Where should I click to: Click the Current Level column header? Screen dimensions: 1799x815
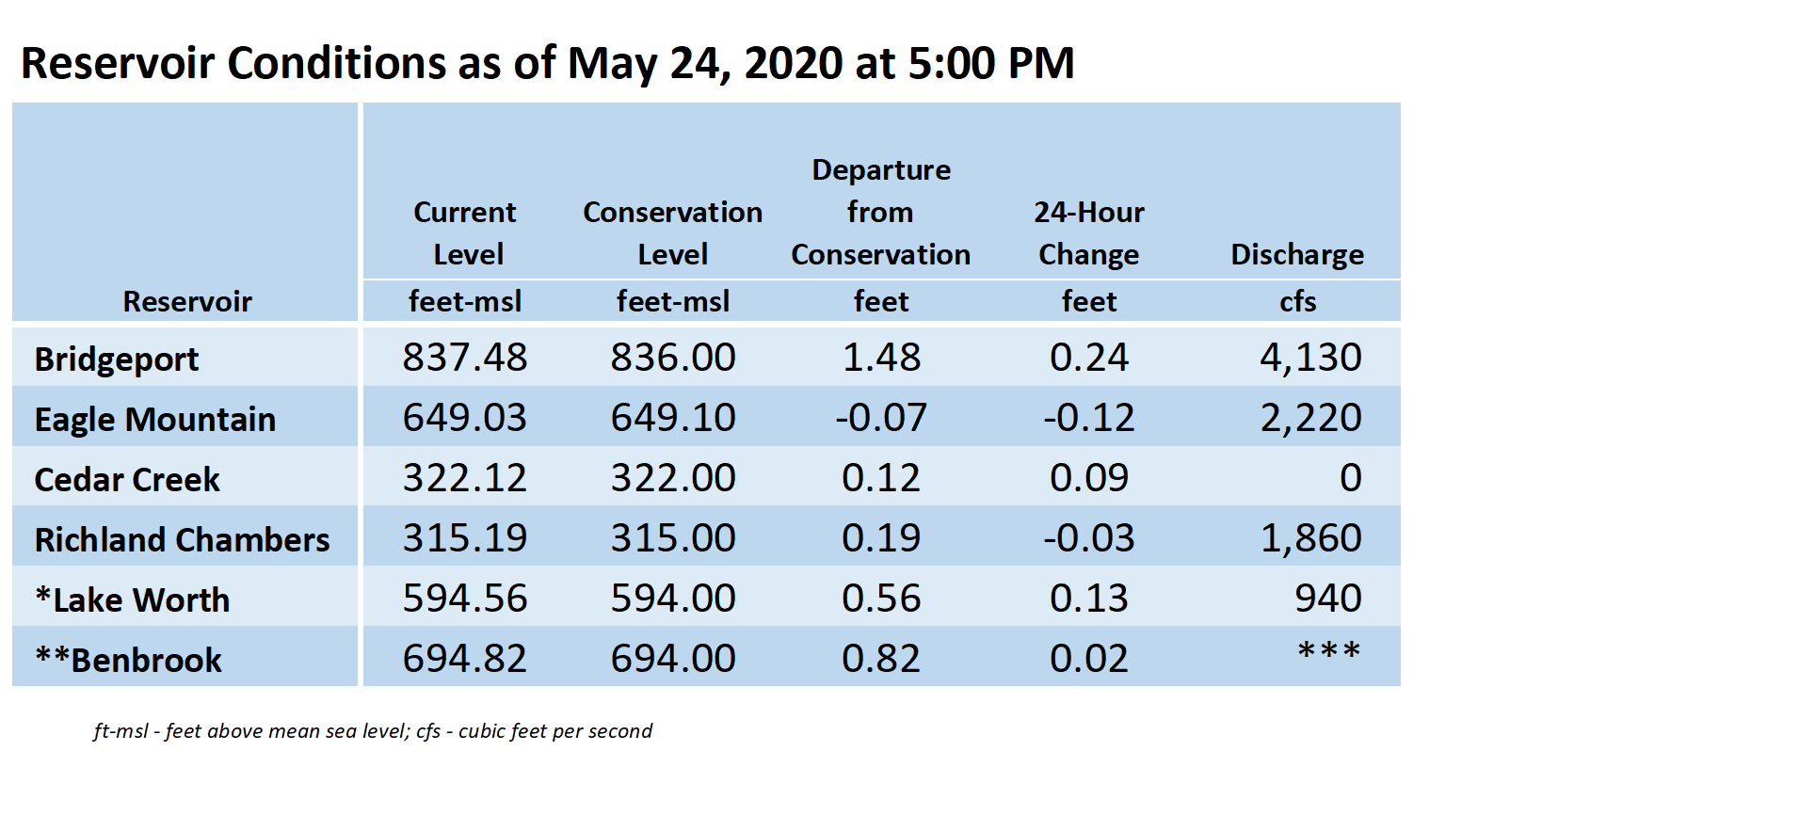tap(465, 233)
